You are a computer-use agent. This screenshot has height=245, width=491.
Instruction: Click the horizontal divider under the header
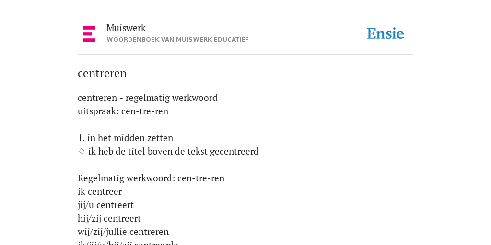[x=245, y=55]
